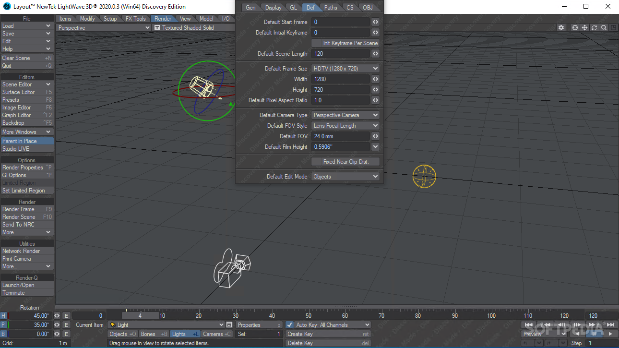Click envelope E button for Heading

coord(67,316)
